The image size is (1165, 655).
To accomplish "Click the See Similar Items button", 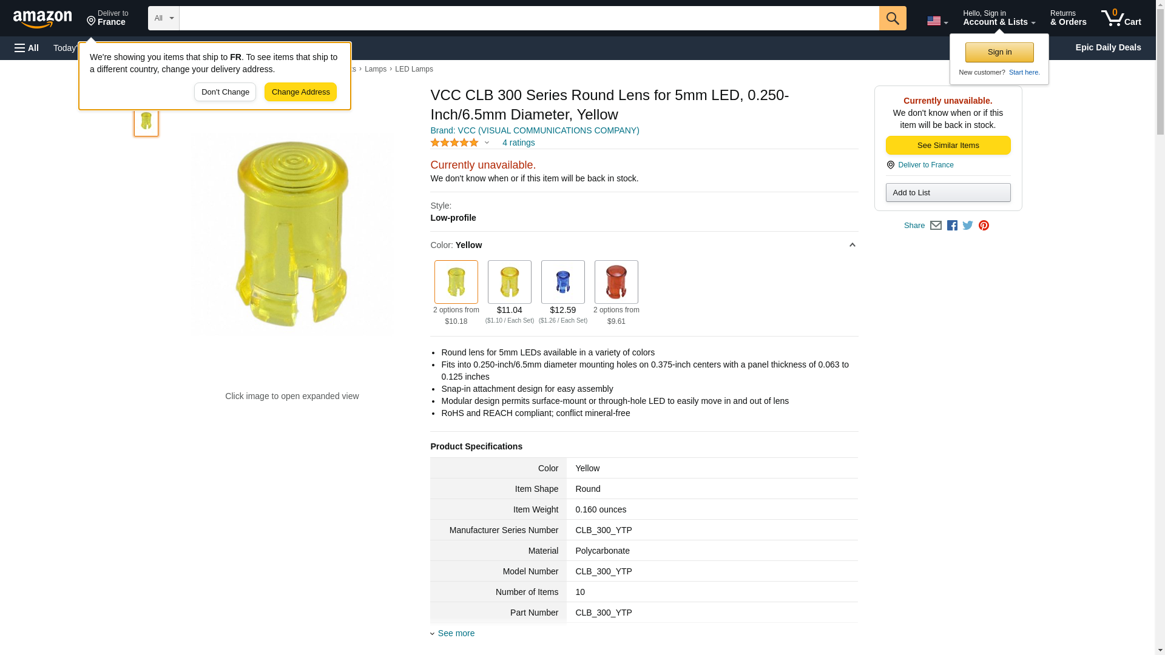I will [948, 146].
